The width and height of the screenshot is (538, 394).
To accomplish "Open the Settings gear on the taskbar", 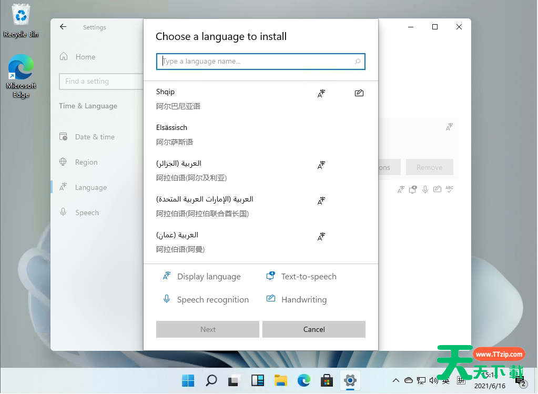I will [x=350, y=380].
